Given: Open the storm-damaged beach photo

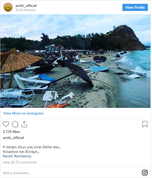Looking at the screenshot, I should [75, 61].
